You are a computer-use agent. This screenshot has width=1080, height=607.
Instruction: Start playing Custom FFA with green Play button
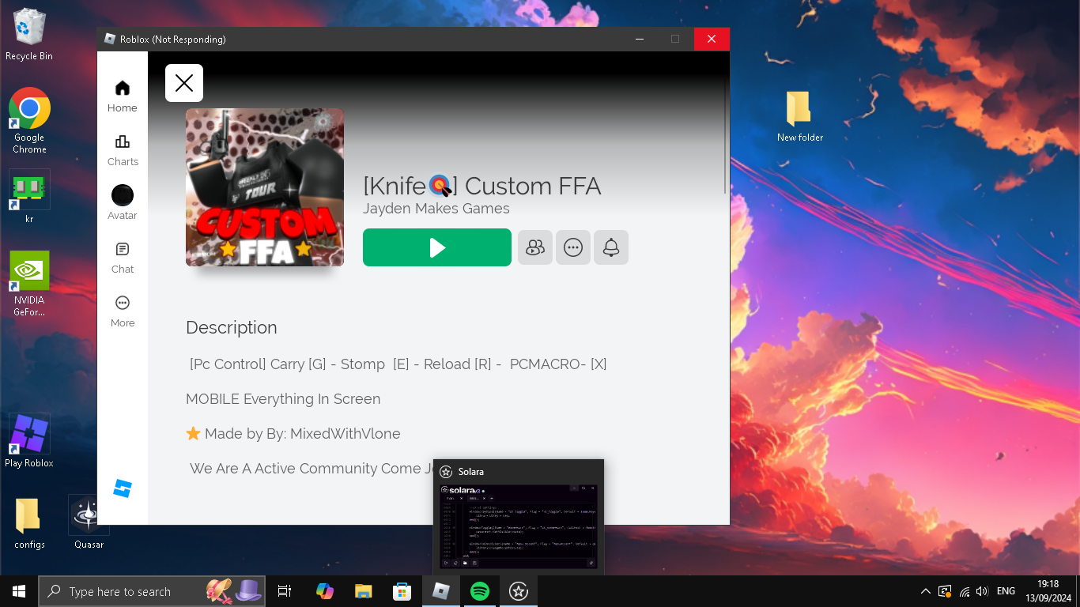pos(437,247)
